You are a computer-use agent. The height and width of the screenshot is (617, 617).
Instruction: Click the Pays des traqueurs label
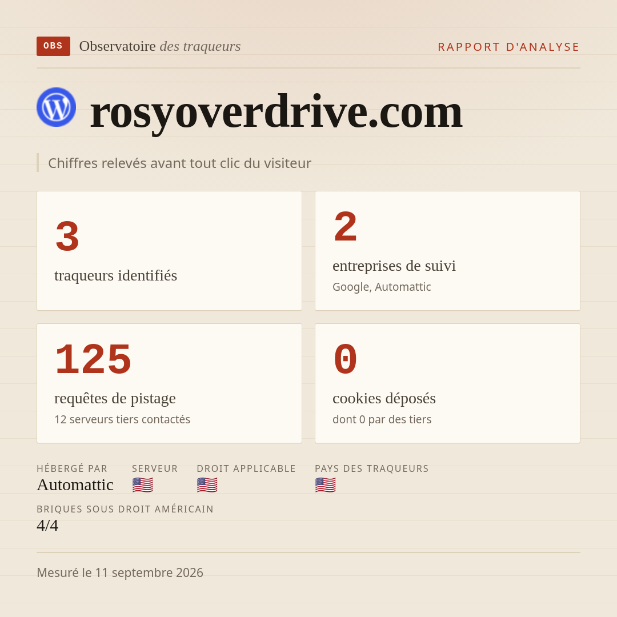click(x=372, y=468)
